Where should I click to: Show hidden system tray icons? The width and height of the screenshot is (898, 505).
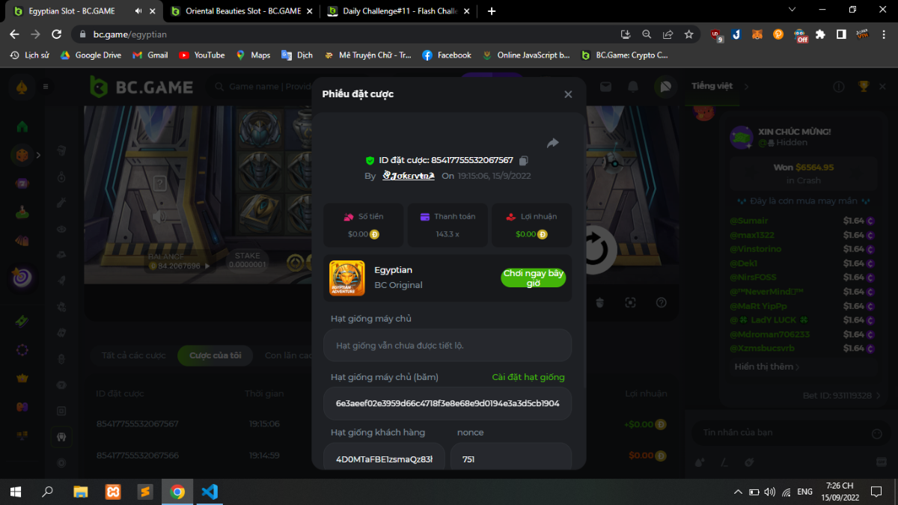point(738,492)
